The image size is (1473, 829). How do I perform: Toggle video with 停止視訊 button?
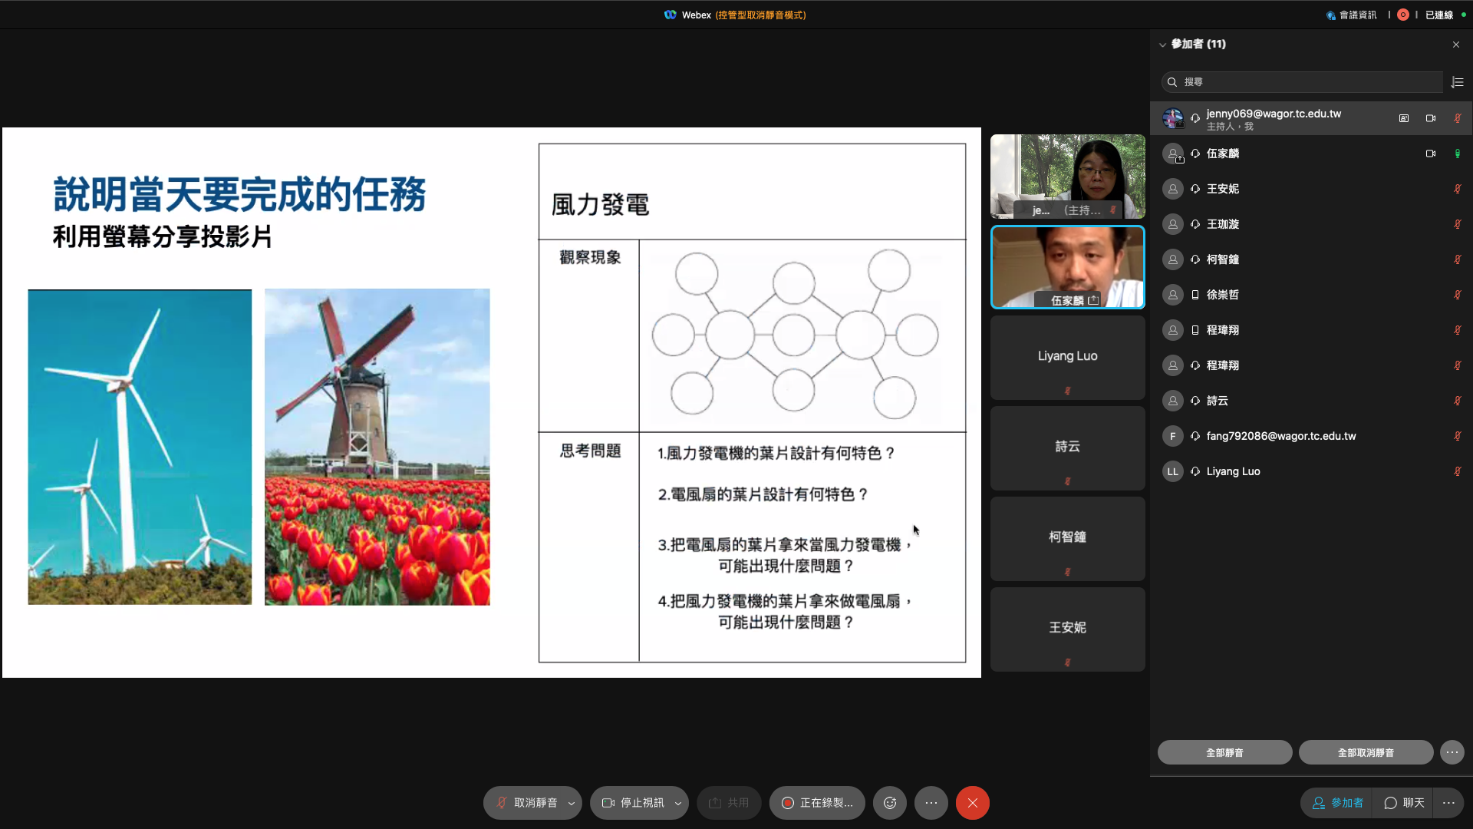point(634,803)
